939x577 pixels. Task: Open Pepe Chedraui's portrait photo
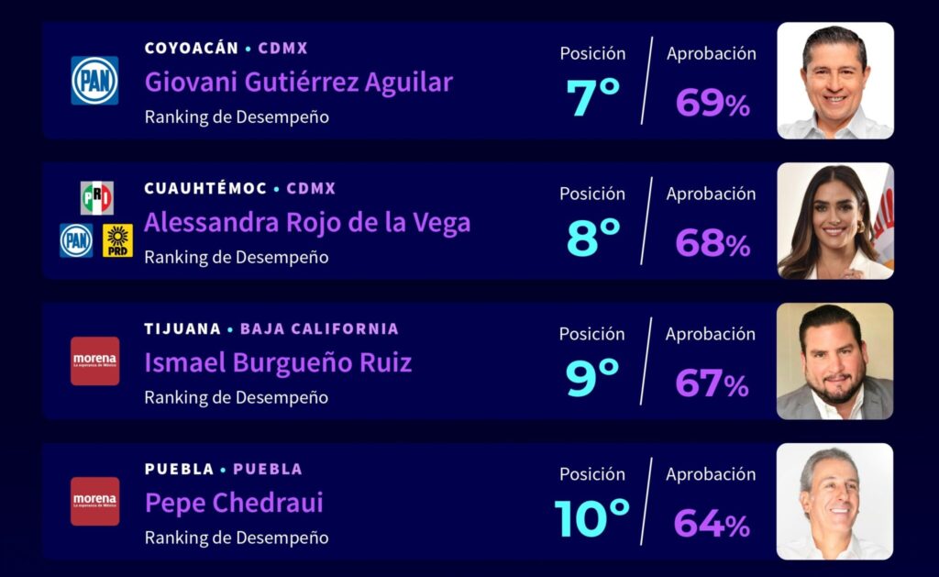coord(834,502)
